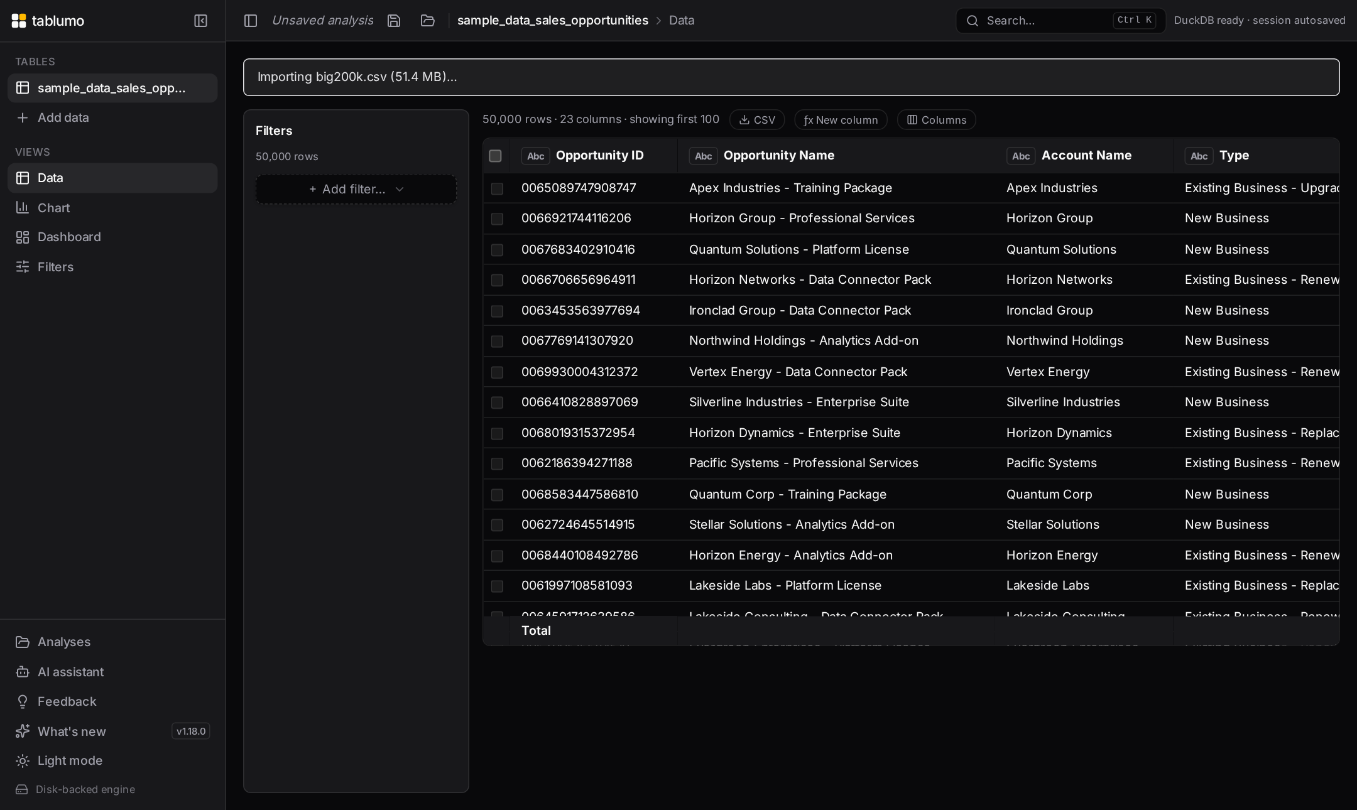Click the AI assistant robot icon
This screenshot has width=1357, height=810.
[23, 672]
